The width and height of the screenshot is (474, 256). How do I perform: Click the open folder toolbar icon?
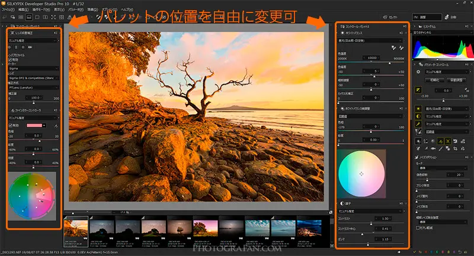coord(12,17)
